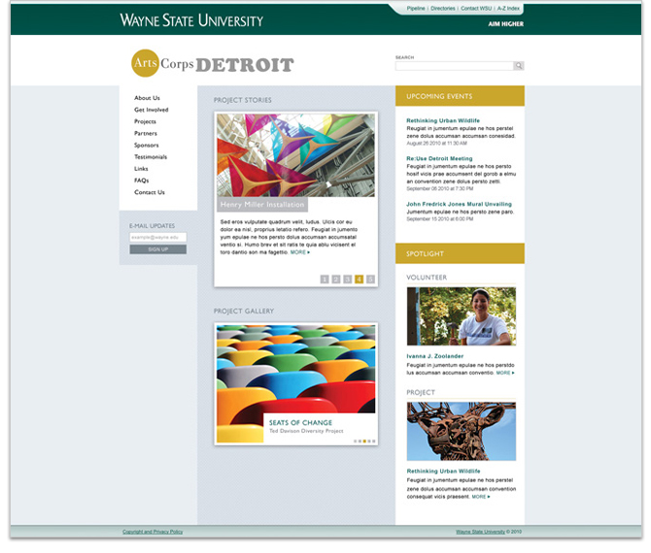
Task: Open the Pipeline link in the header
Action: [416, 9]
